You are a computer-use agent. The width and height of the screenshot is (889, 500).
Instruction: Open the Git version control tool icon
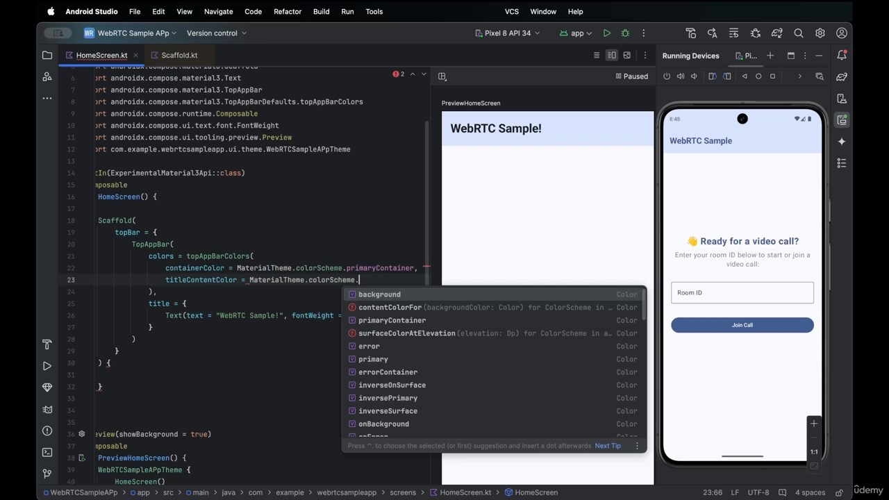coord(47,474)
